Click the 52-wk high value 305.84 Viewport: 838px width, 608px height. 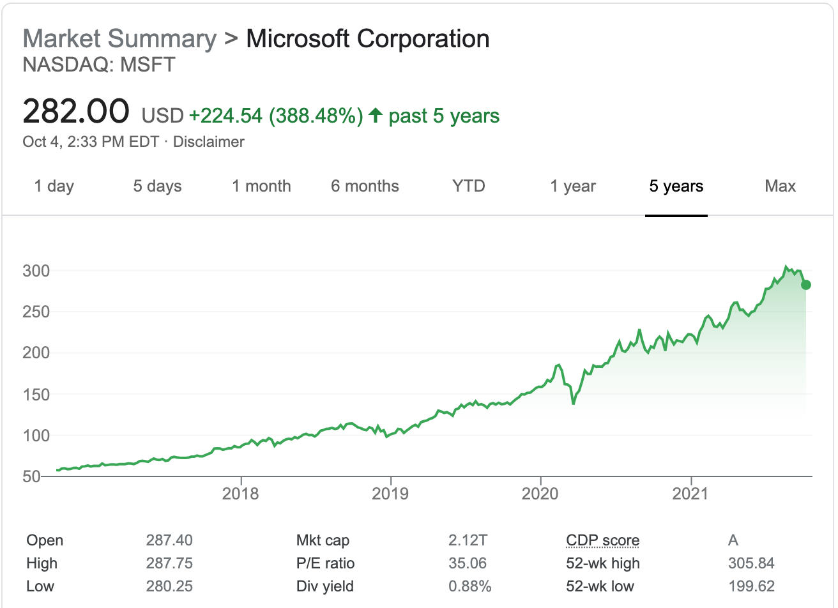[x=751, y=564]
